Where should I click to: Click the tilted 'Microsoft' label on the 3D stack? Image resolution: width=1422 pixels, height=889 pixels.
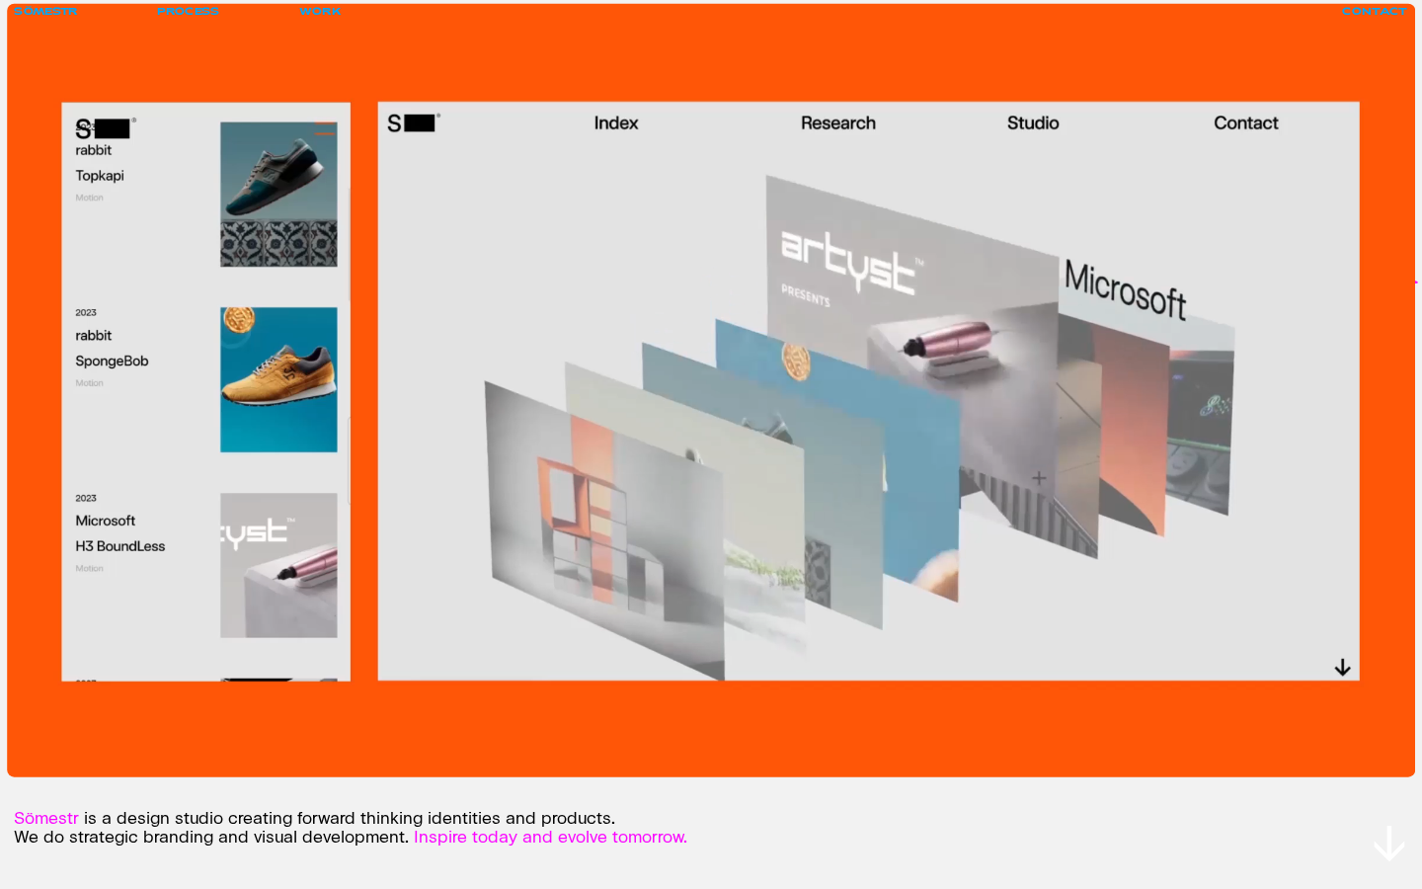point(1125,290)
